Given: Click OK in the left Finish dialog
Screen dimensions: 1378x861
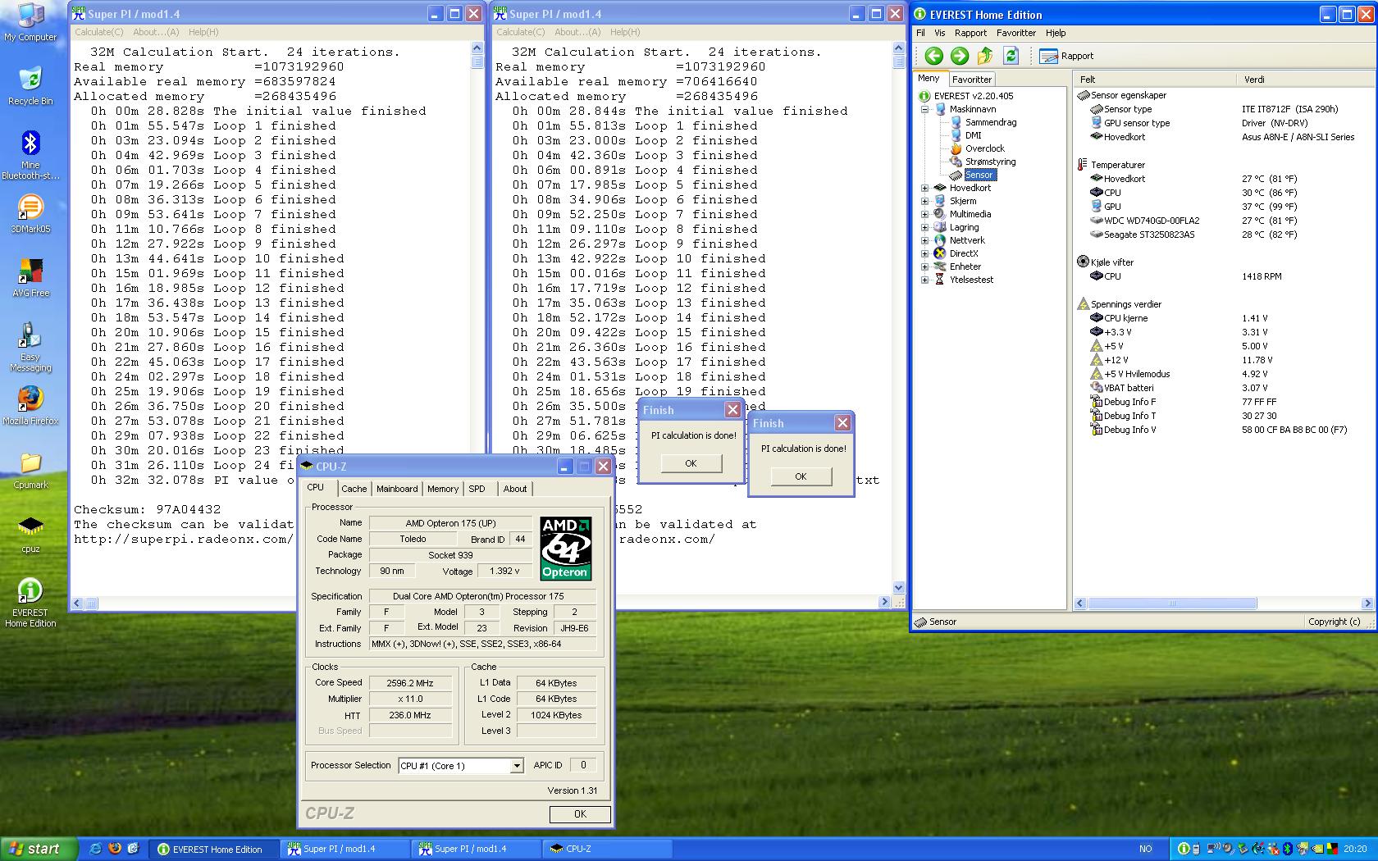Looking at the screenshot, I should click(x=691, y=463).
